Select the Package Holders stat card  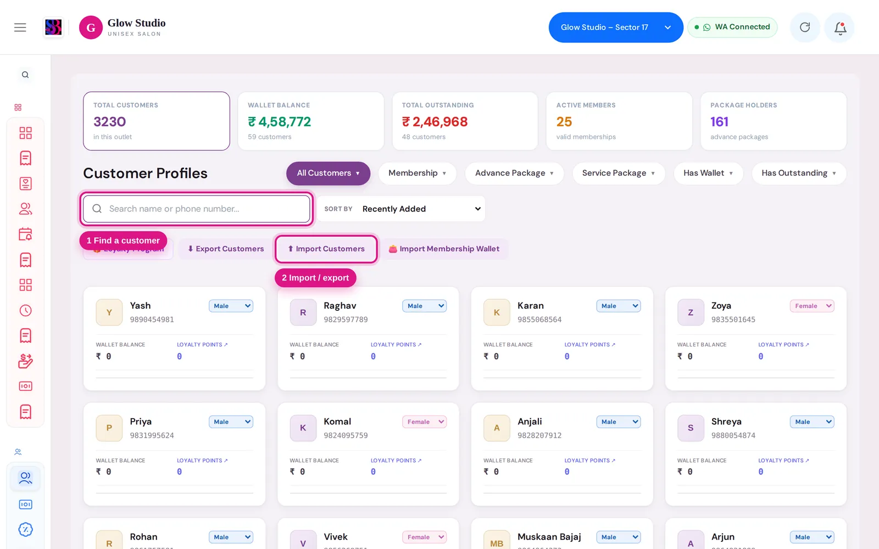coord(774,121)
